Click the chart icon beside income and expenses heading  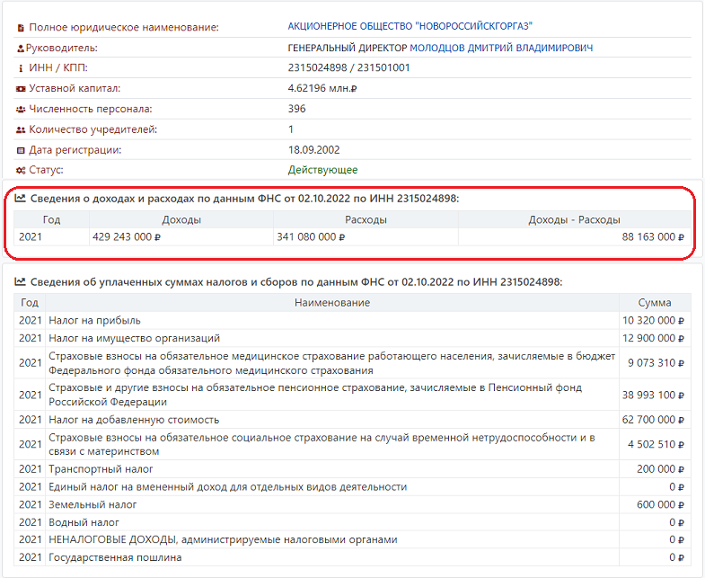pos(21,198)
